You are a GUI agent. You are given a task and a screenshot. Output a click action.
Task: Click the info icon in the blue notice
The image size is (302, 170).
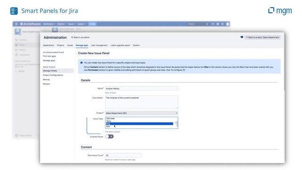[x=81, y=63]
